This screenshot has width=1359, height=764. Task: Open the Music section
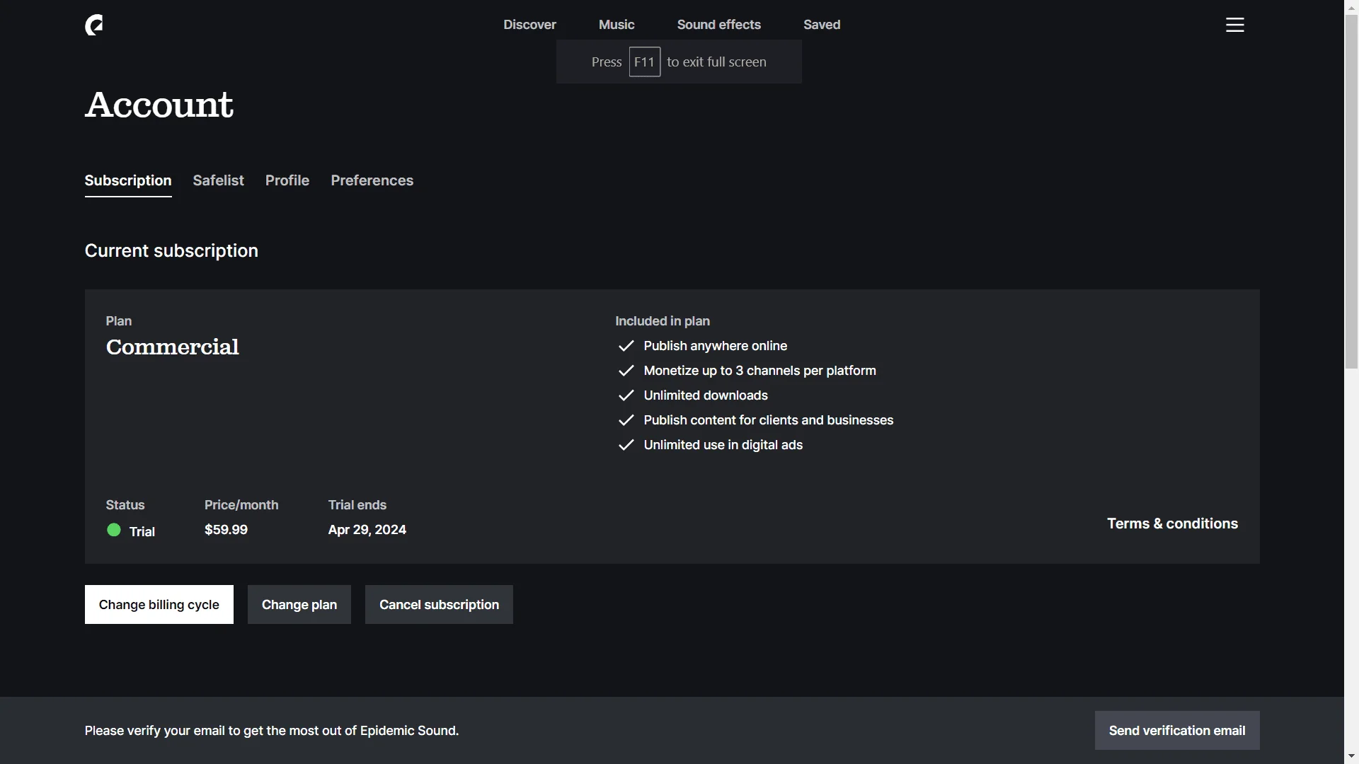click(x=617, y=25)
